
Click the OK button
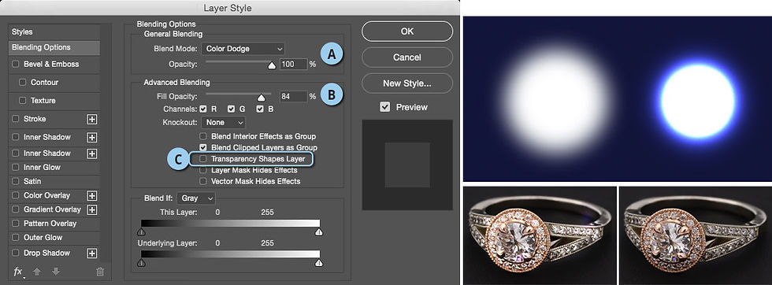tap(407, 31)
